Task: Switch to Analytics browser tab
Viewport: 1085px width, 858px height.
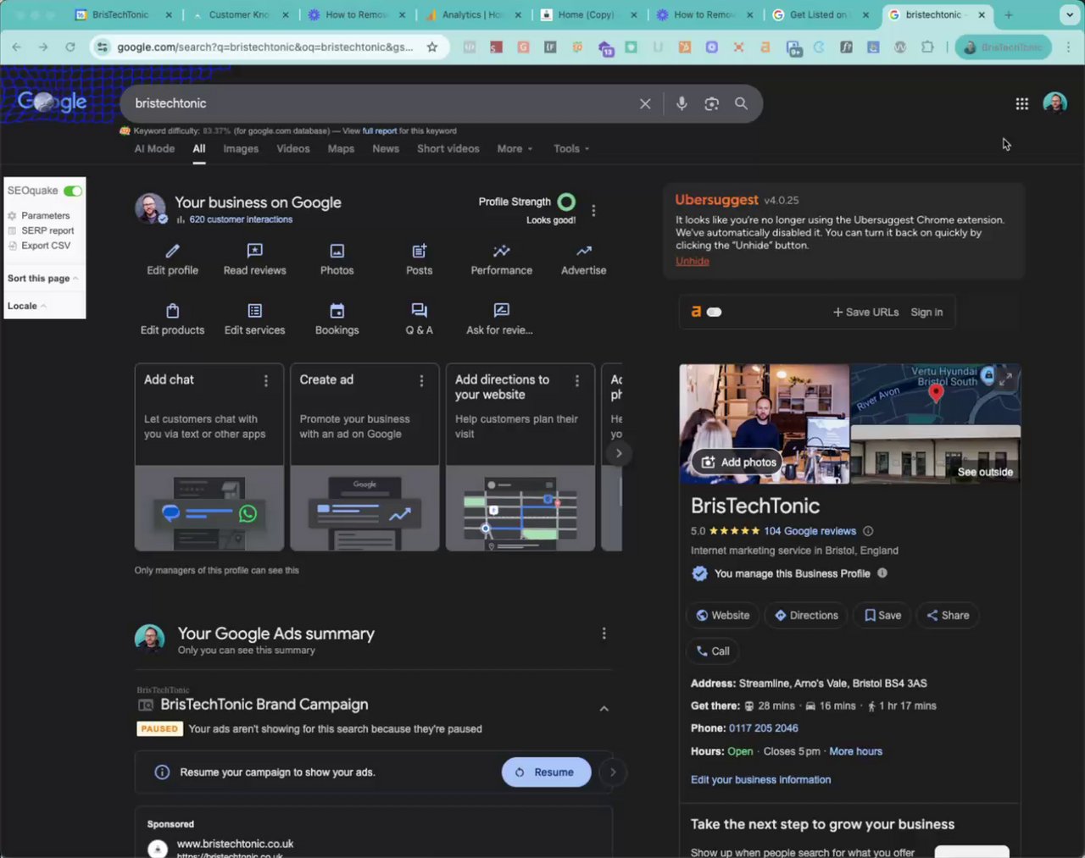Action: pyautogui.click(x=471, y=14)
